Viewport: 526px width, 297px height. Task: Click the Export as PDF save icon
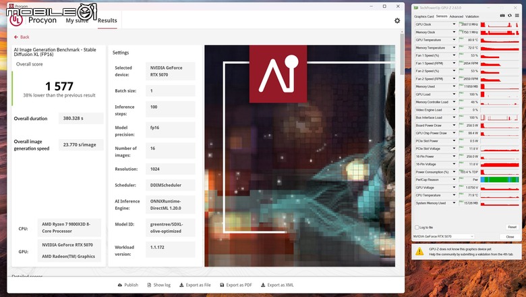click(x=222, y=285)
